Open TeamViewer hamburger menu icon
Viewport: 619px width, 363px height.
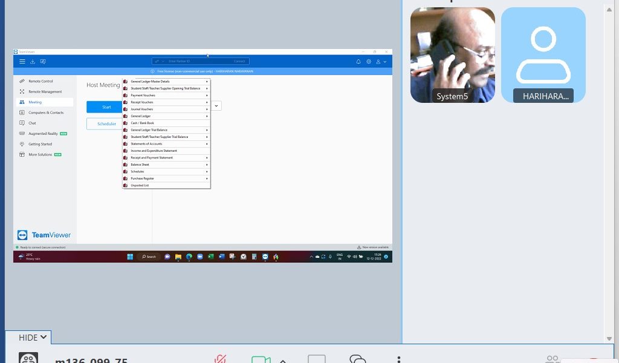click(x=22, y=61)
